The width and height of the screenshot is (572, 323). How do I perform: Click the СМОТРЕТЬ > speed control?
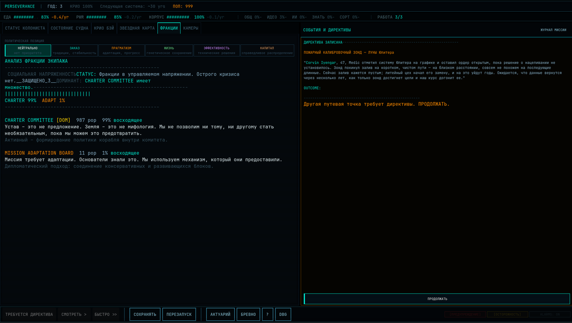[x=74, y=314]
